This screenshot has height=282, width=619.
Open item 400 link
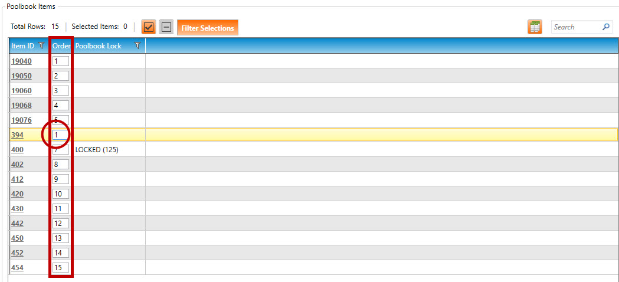[17, 150]
